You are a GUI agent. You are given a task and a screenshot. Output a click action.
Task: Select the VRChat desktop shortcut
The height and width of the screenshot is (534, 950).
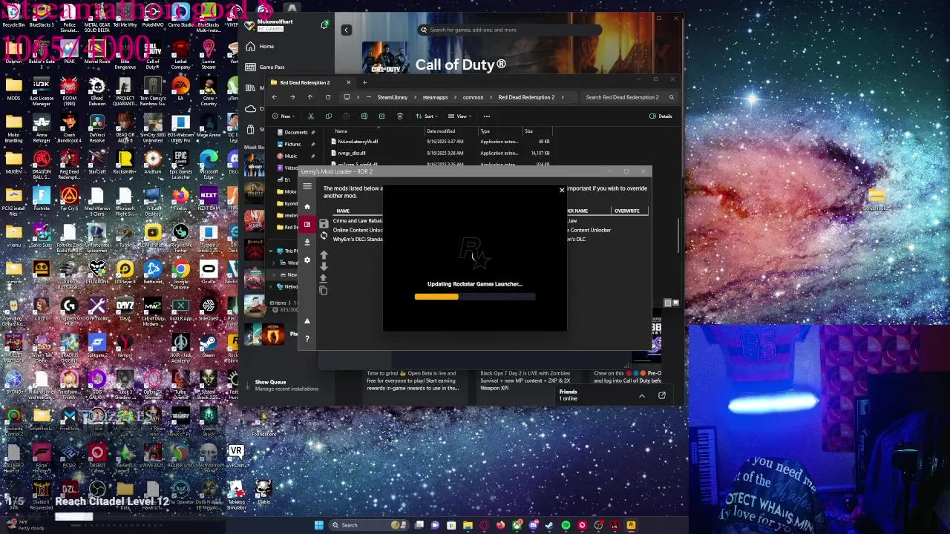tap(236, 455)
